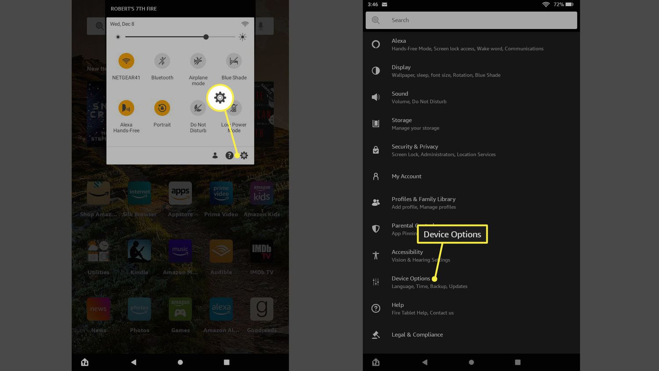The image size is (659, 371).
Task: Open the help question mark icon
Action: (229, 155)
